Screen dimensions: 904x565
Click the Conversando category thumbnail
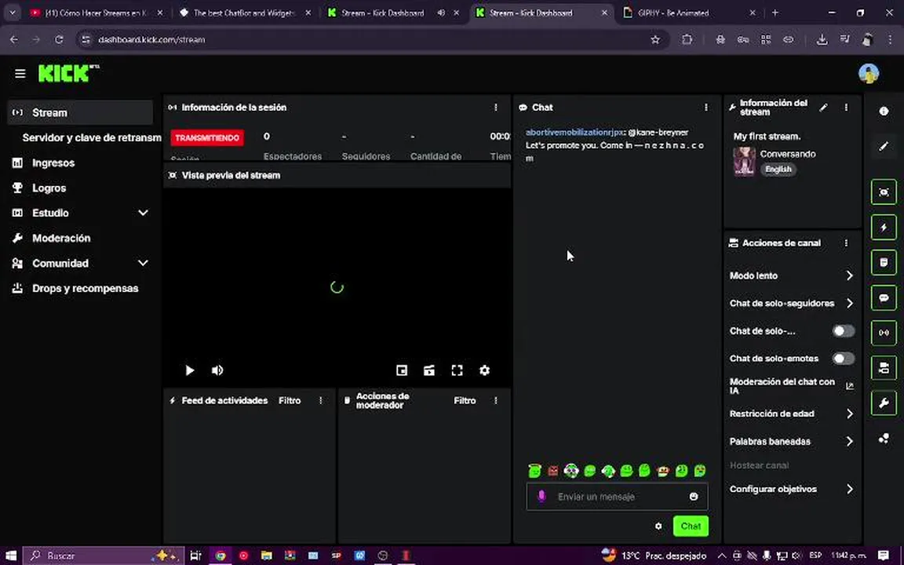click(744, 162)
